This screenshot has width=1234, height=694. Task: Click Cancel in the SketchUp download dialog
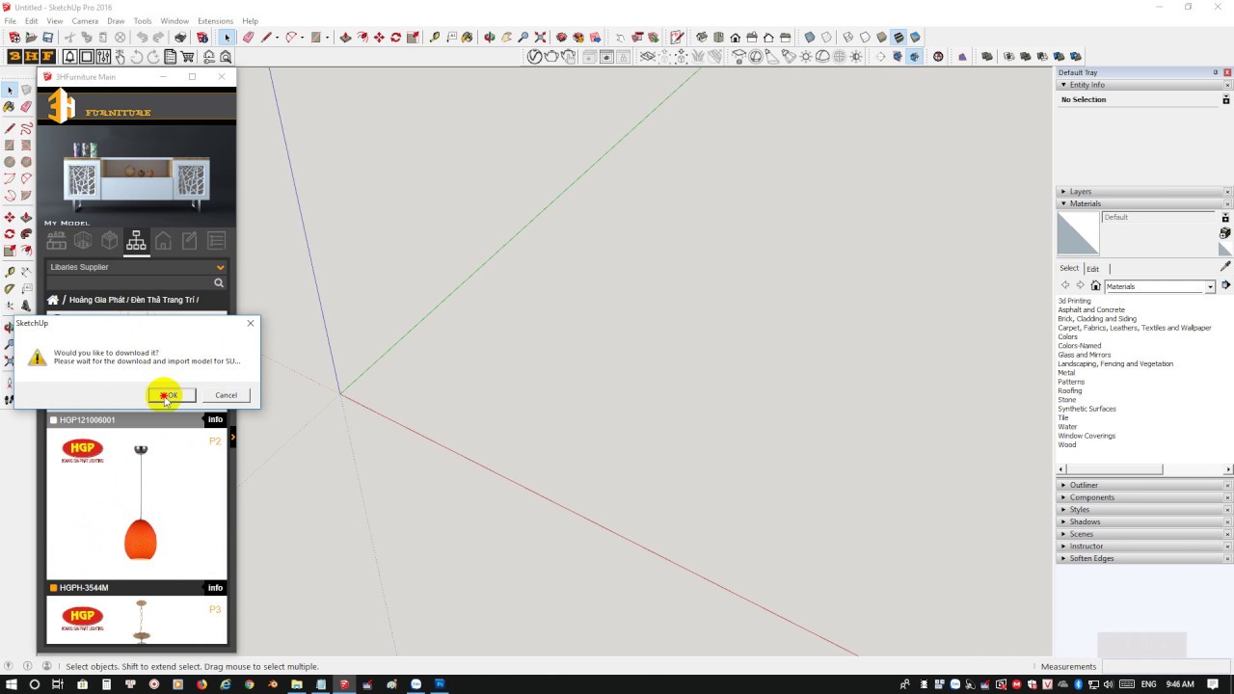click(226, 395)
